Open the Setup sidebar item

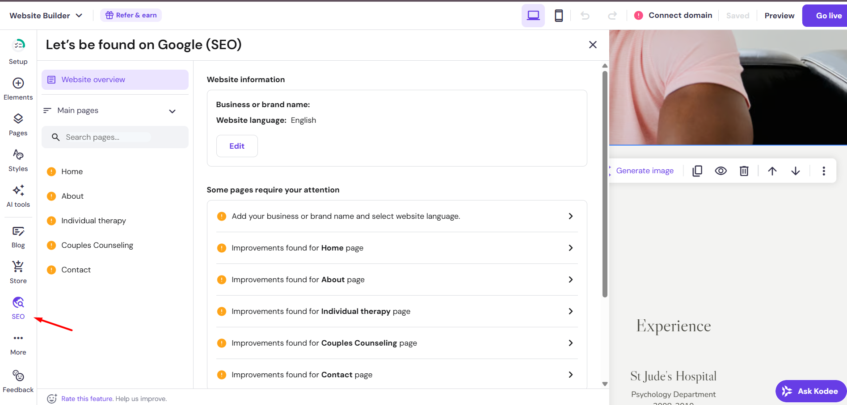[18, 52]
